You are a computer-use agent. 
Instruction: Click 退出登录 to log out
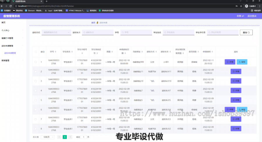point(252,16)
